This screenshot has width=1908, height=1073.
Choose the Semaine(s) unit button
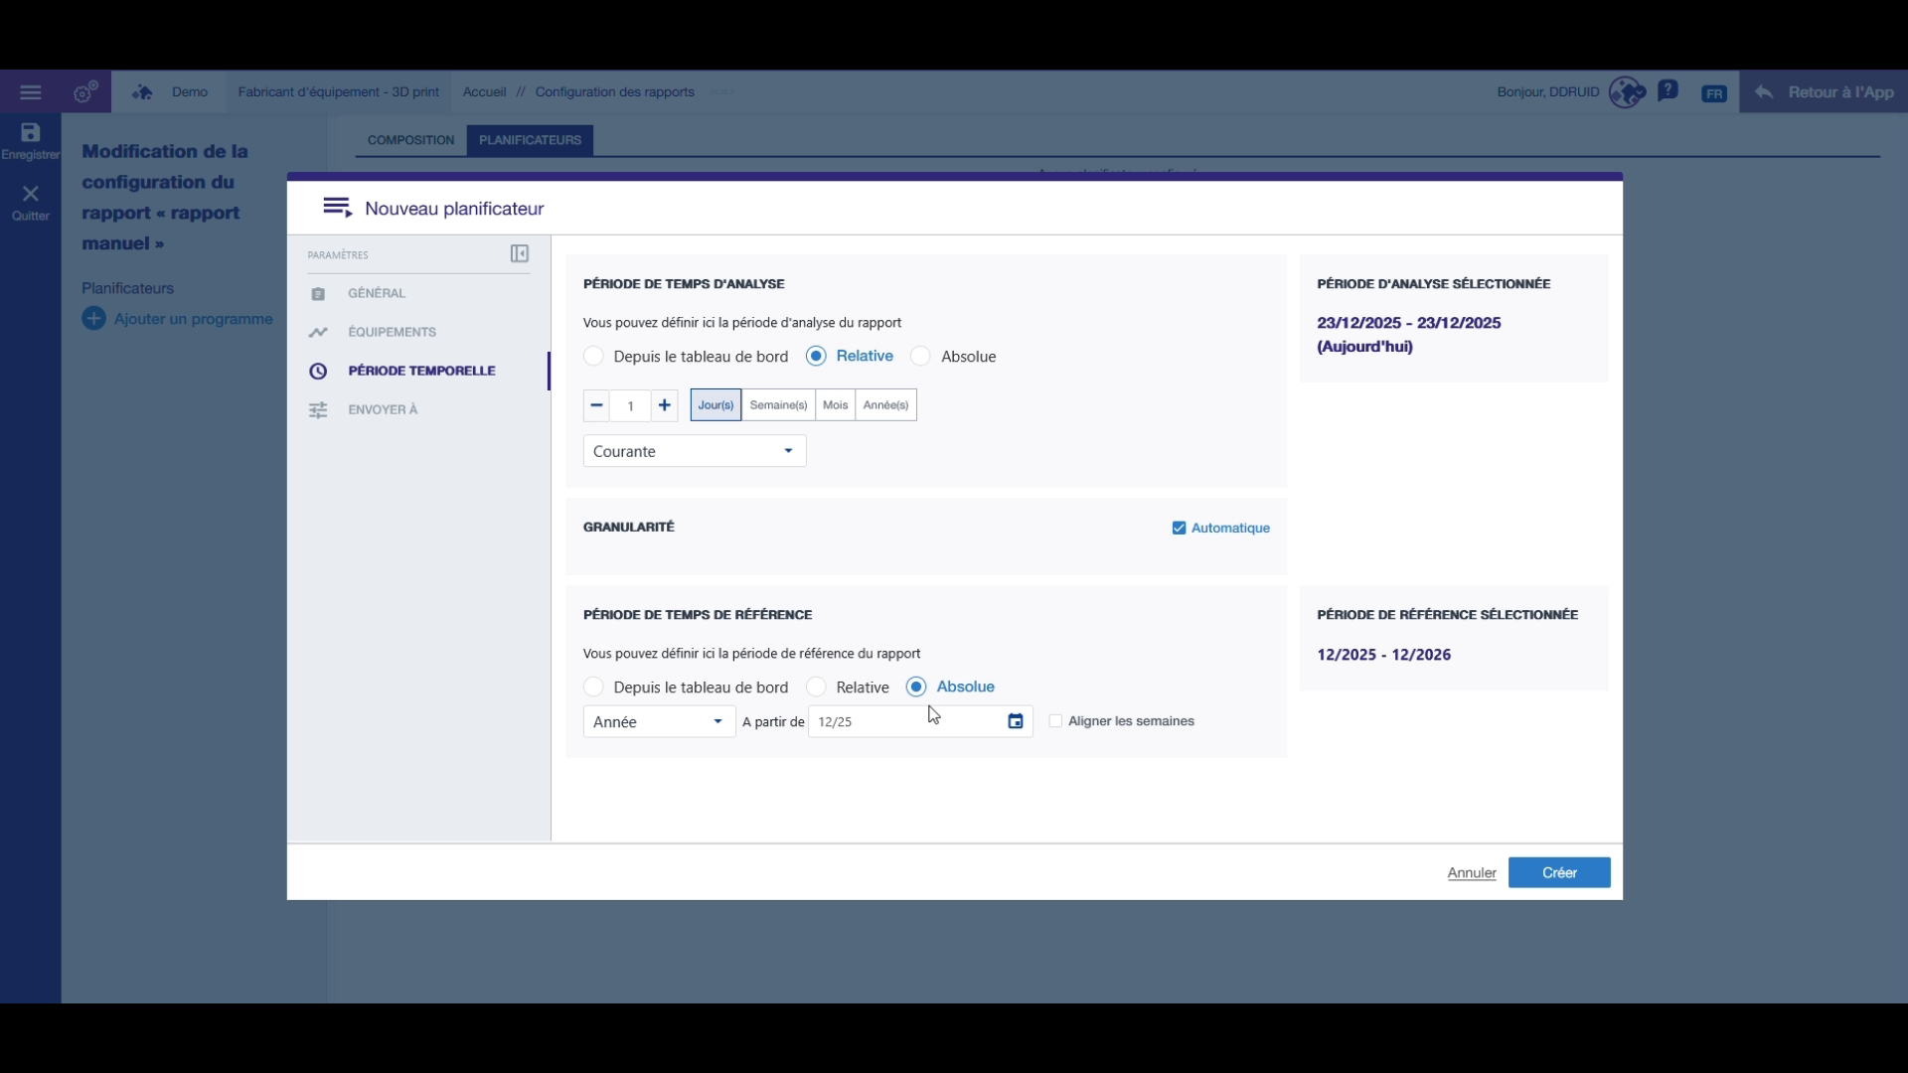pyautogui.click(x=778, y=405)
